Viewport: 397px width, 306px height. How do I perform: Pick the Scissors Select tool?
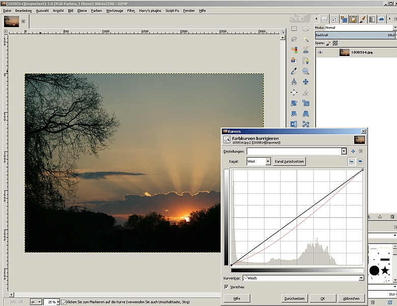tap(306, 50)
